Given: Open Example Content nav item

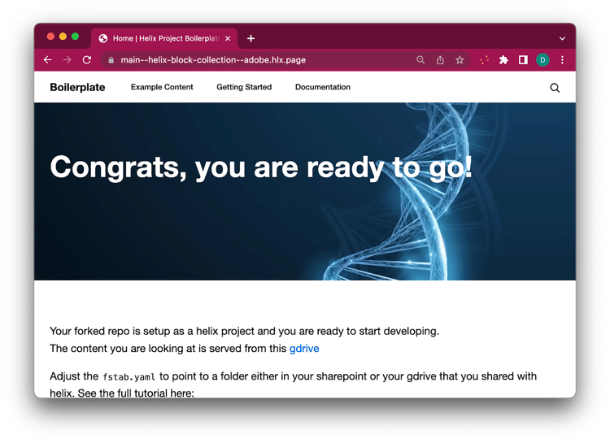Looking at the screenshot, I should 162,87.
